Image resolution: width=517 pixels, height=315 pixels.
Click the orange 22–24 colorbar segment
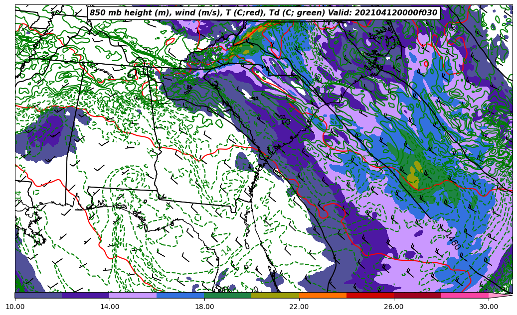(323, 295)
